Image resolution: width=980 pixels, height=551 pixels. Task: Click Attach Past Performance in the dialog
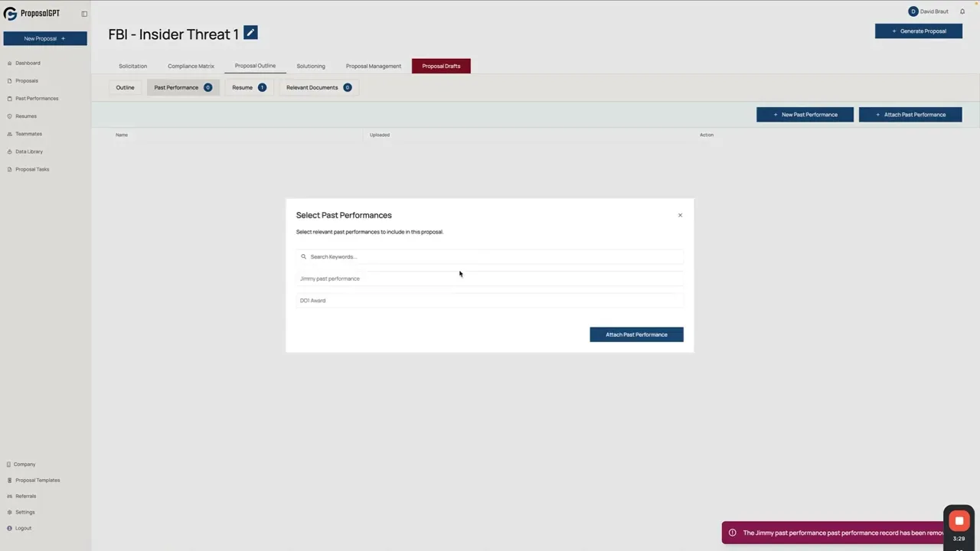[636, 334]
